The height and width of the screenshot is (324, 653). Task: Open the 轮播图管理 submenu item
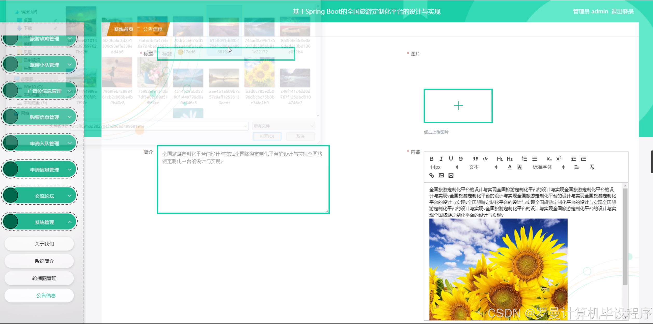(x=39, y=278)
